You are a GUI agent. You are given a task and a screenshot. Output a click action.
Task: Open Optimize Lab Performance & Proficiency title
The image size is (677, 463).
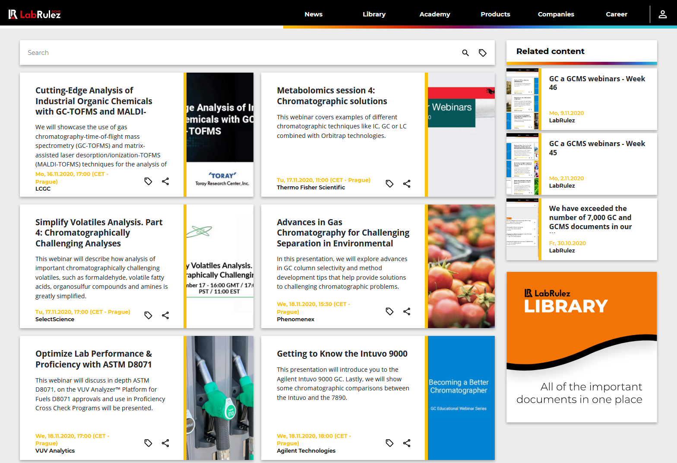click(x=94, y=359)
